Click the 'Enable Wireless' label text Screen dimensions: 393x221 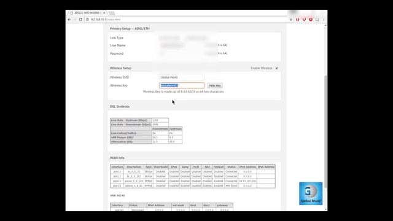(x=262, y=68)
